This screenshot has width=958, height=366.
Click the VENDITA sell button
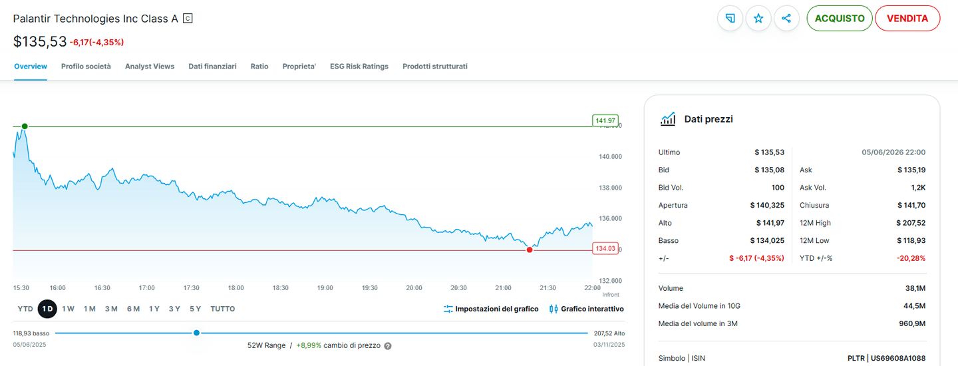[907, 19]
